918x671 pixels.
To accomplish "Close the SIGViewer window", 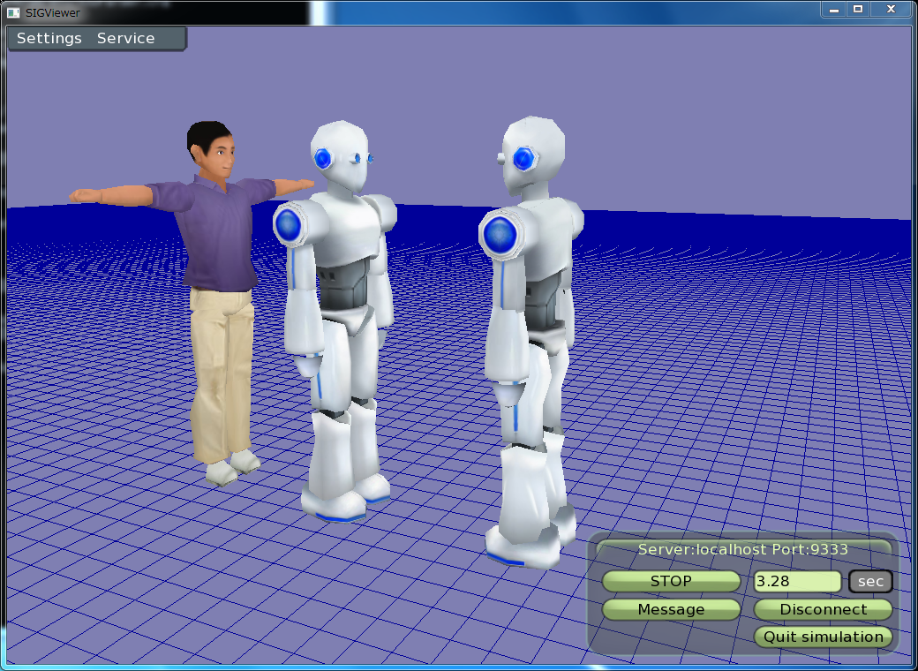I will point(892,9).
